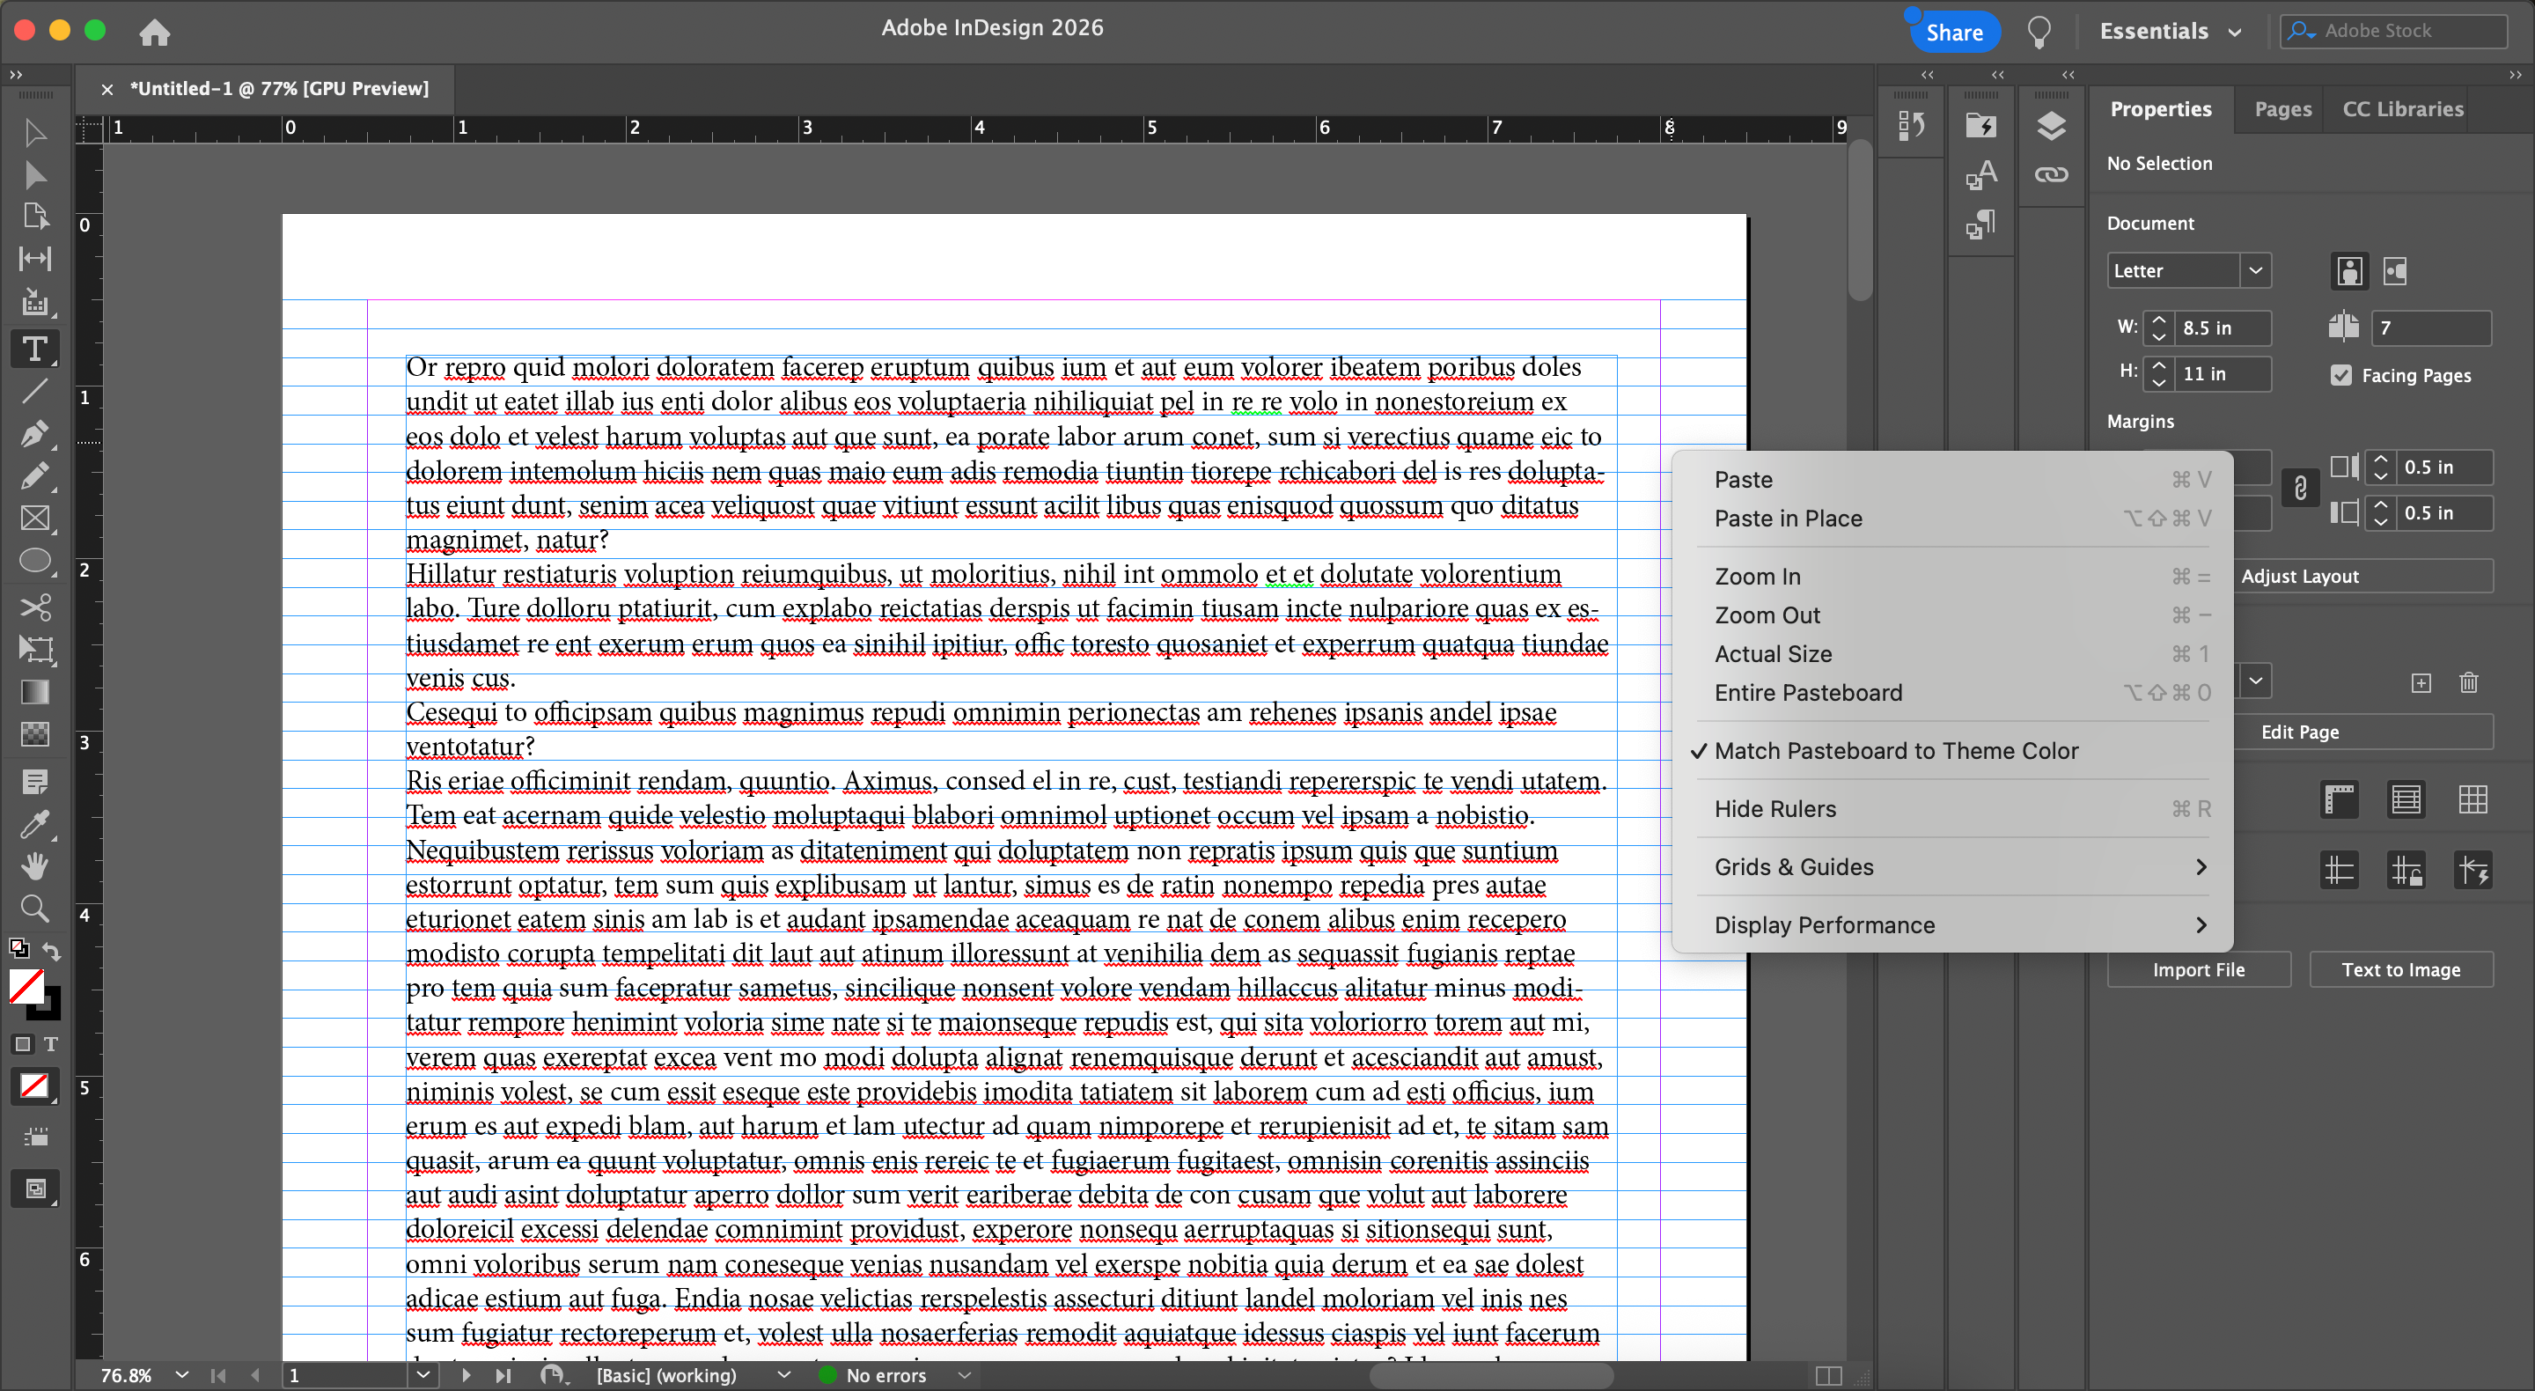Uncheck Match Pasteboard to Theme Color
The width and height of the screenshot is (2535, 1391).
1895,751
